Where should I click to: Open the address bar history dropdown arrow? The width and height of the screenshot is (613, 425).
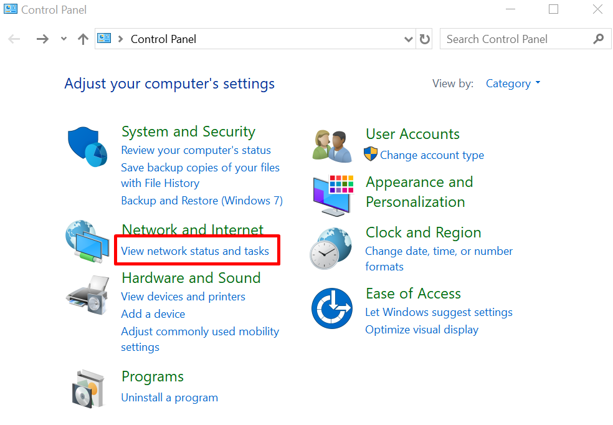(409, 39)
